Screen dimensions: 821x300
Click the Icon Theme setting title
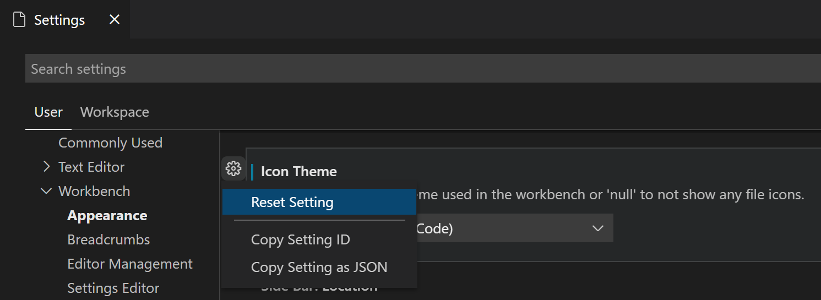[298, 172]
